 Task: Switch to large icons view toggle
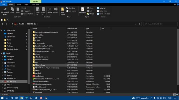(177, 94)
